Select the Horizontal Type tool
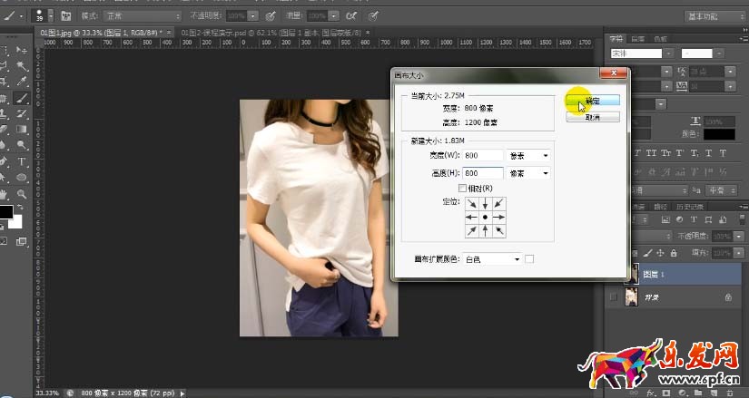Screen dimensions: 749x398 click(22, 161)
